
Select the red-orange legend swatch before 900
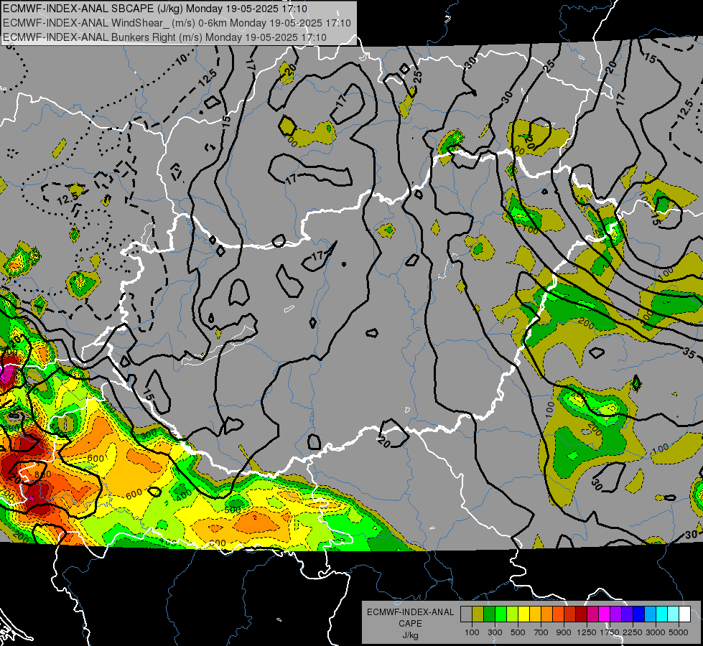(559, 614)
